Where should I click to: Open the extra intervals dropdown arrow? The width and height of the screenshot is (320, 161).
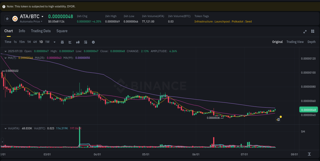click(x=54, y=42)
